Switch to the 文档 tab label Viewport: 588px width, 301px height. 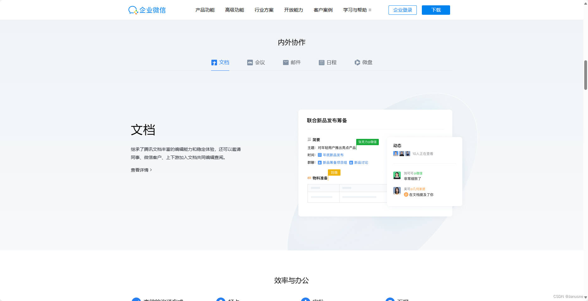224,63
